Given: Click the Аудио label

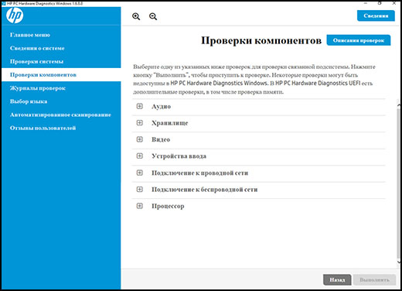Looking at the screenshot, I should [x=161, y=107].
